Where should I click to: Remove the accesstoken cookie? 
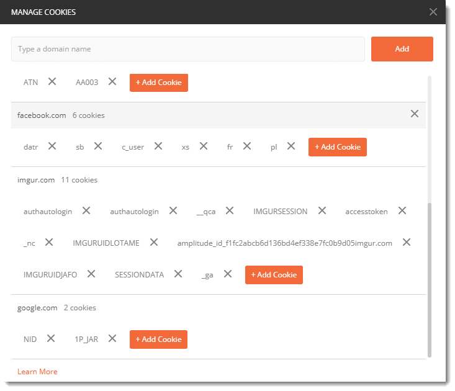point(402,210)
